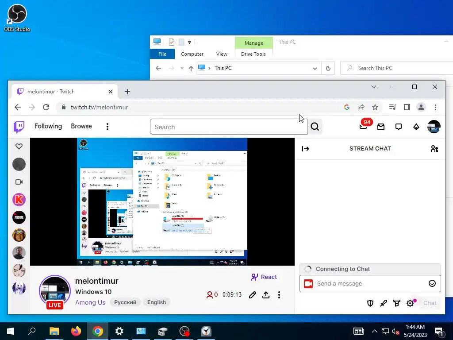
Task: Open the File tab in File Explorer
Action: point(162,54)
